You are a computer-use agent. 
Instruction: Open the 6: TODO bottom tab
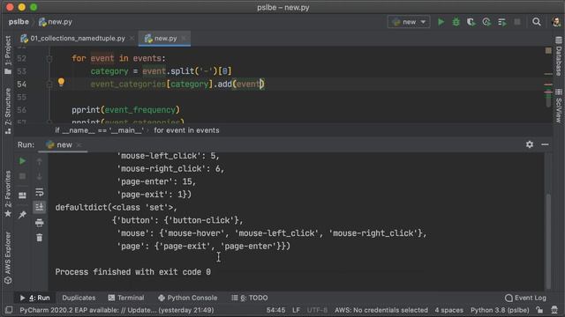coord(250,298)
